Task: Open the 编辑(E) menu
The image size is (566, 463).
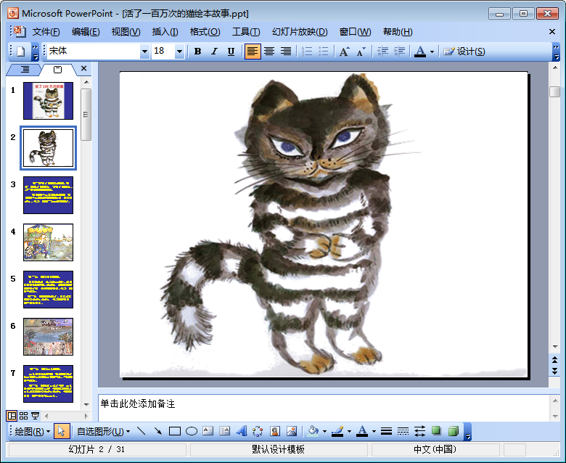Action: point(86,32)
